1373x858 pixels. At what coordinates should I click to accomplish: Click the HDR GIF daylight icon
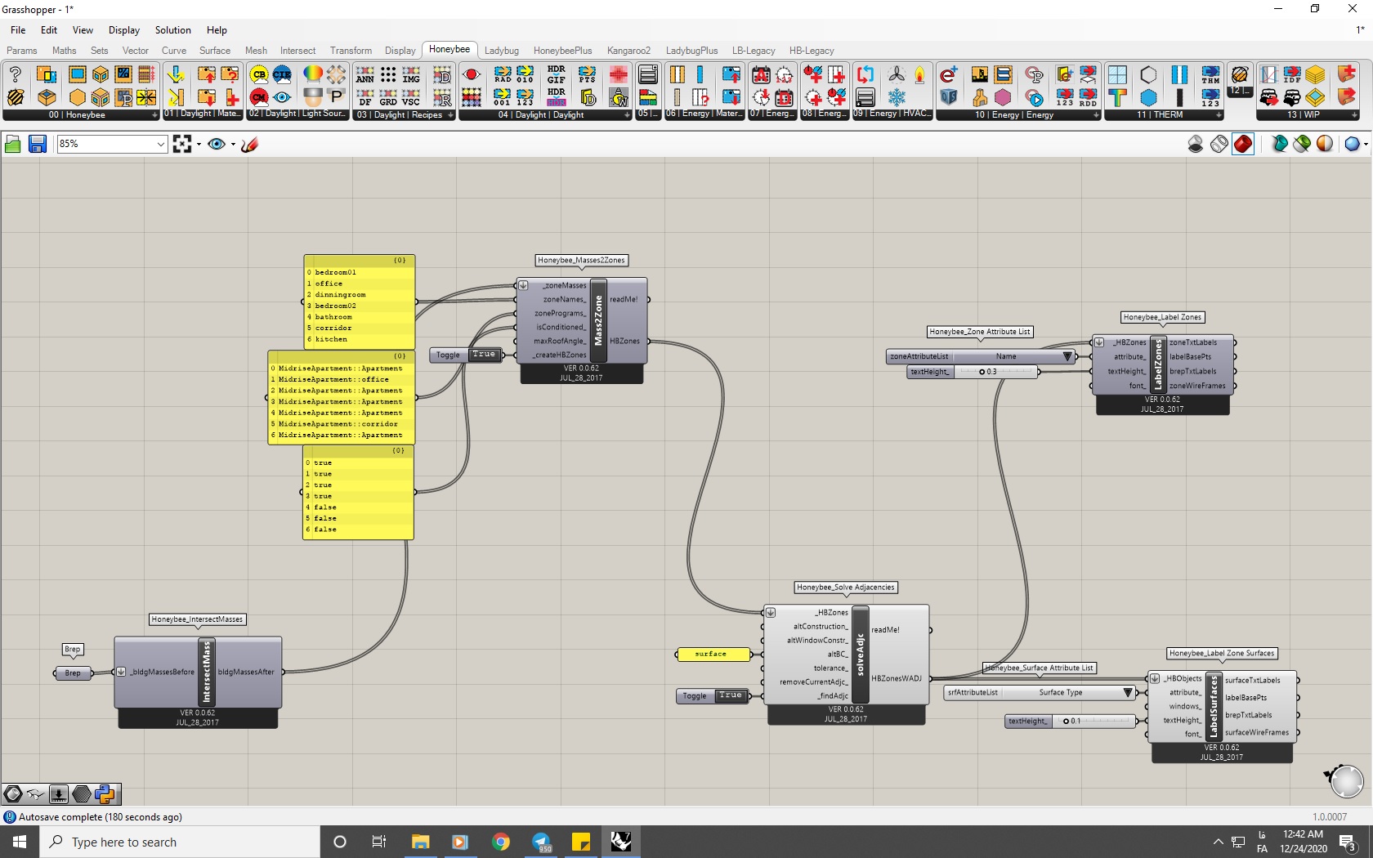point(557,74)
